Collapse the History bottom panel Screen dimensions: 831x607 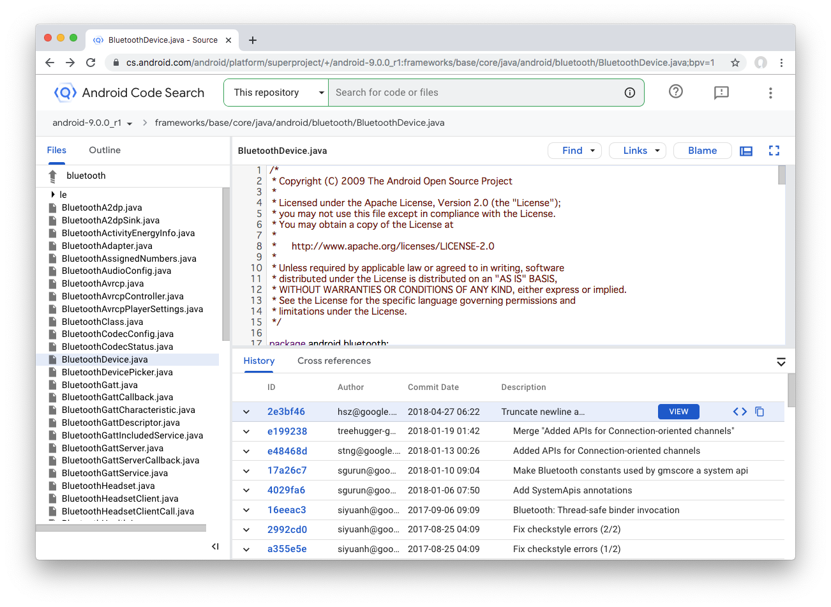(x=781, y=362)
